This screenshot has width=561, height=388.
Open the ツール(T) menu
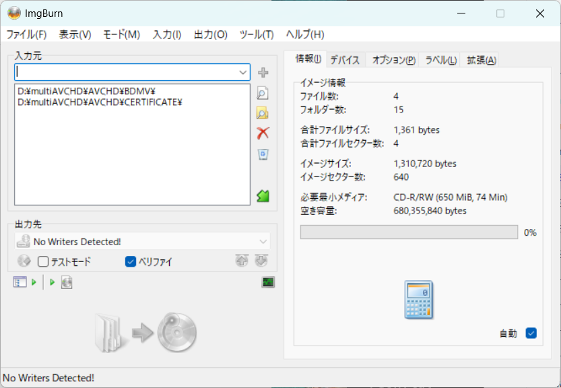click(x=257, y=34)
